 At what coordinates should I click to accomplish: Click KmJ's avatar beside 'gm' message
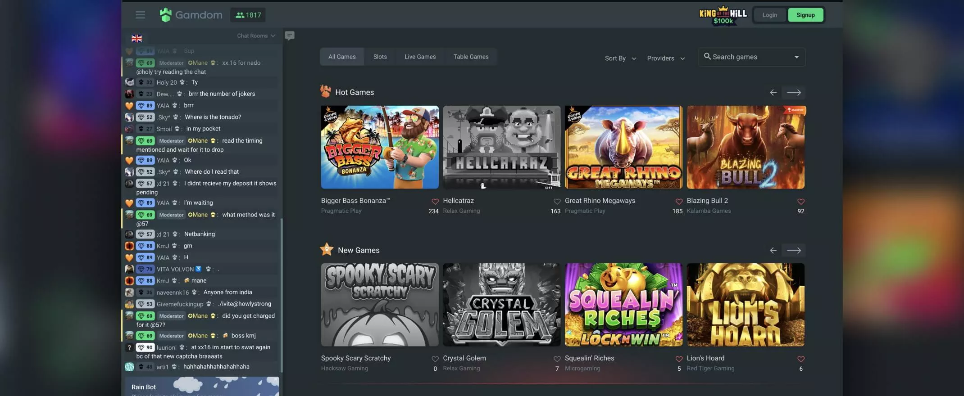point(129,246)
